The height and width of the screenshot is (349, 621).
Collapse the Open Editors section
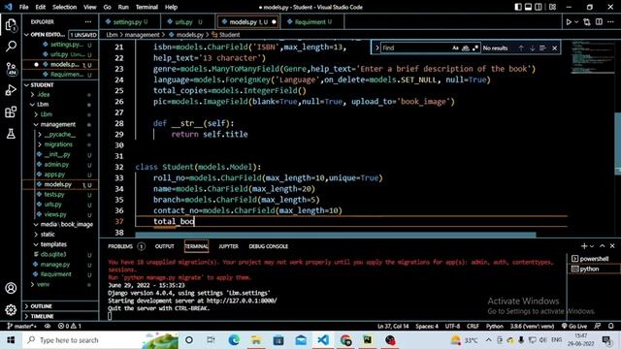[27, 35]
